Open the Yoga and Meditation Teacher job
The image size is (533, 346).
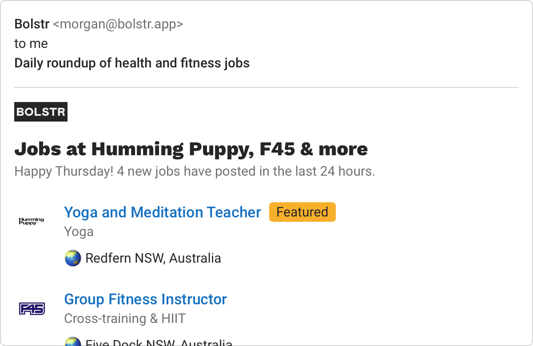click(163, 212)
